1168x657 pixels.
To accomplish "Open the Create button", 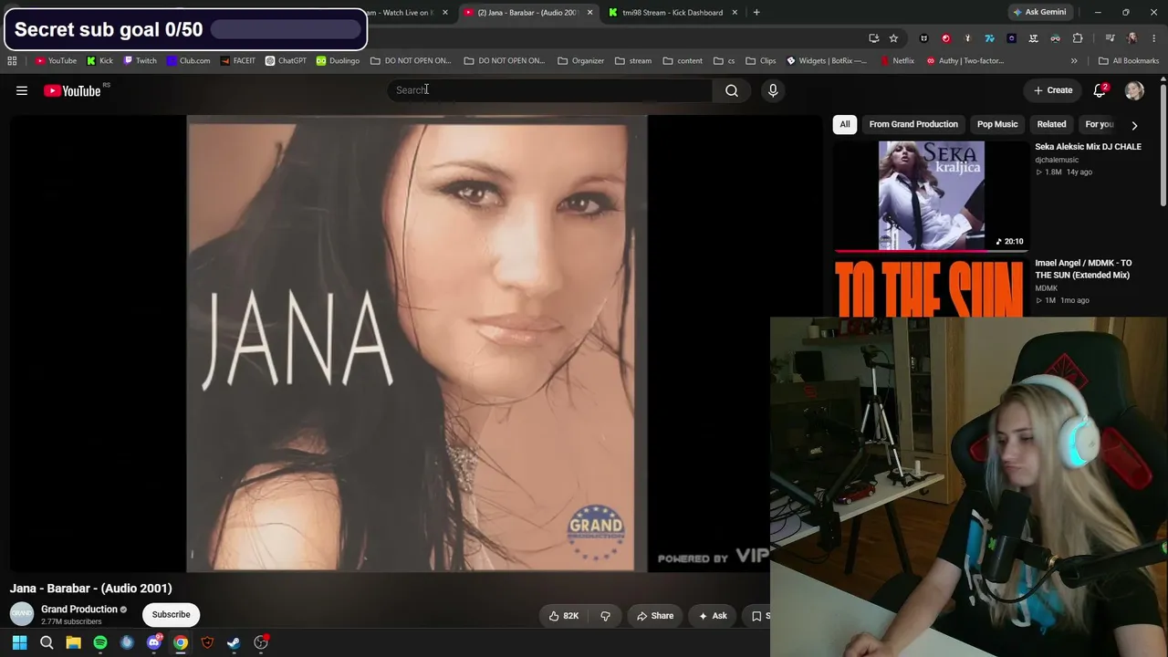I will click(1052, 90).
